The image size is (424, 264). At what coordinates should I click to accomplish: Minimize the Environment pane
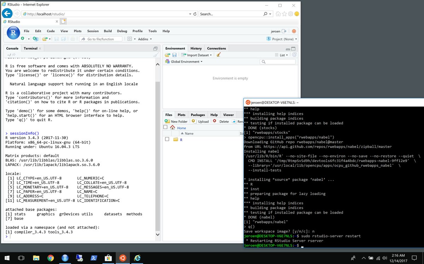coord(288,49)
